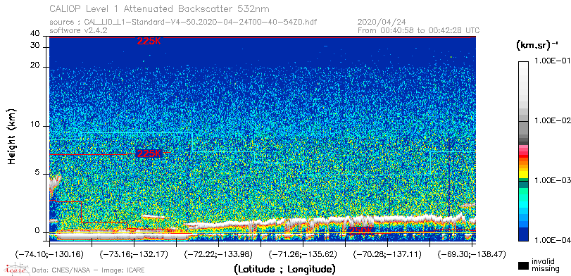Click the '40' height tick label

coord(35,34)
